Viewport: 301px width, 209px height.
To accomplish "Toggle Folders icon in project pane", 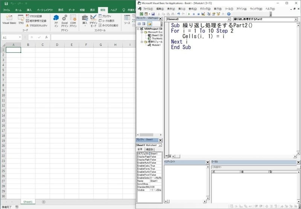I will point(149,24).
